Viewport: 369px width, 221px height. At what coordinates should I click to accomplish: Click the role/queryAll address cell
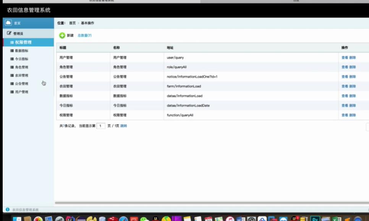pos(177,67)
